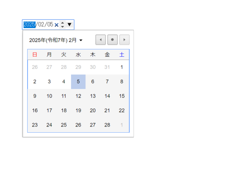
Task: Select February 19 in the calendar
Action: pyautogui.click(x=78, y=111)
